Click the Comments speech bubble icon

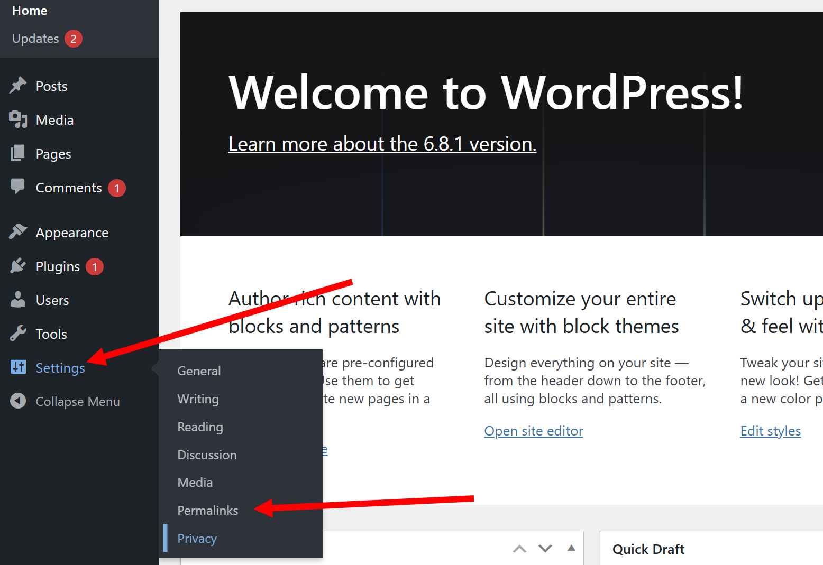[x=18, y=187]
